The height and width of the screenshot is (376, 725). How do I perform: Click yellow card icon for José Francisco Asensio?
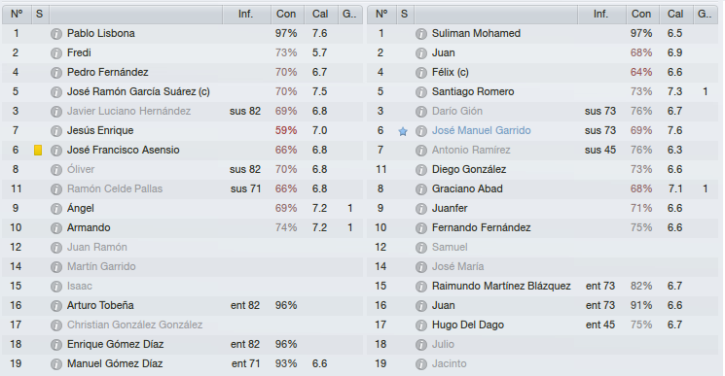click(38, 150)
